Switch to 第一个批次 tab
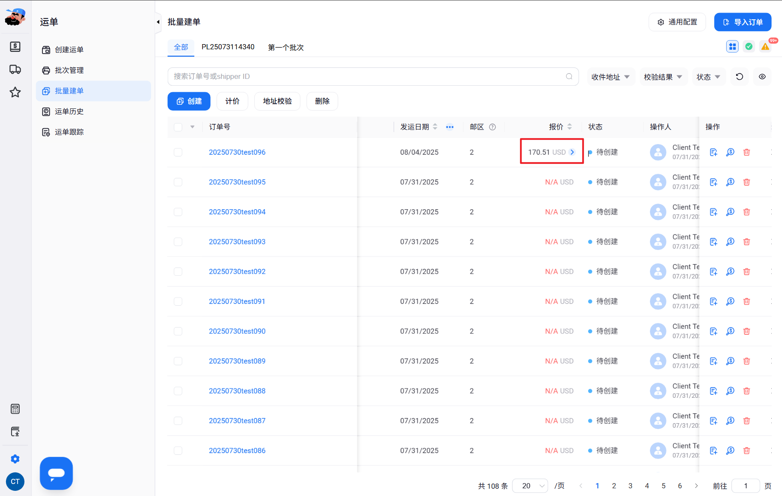This screenshot has height=496, width=782. coord(286,47)
